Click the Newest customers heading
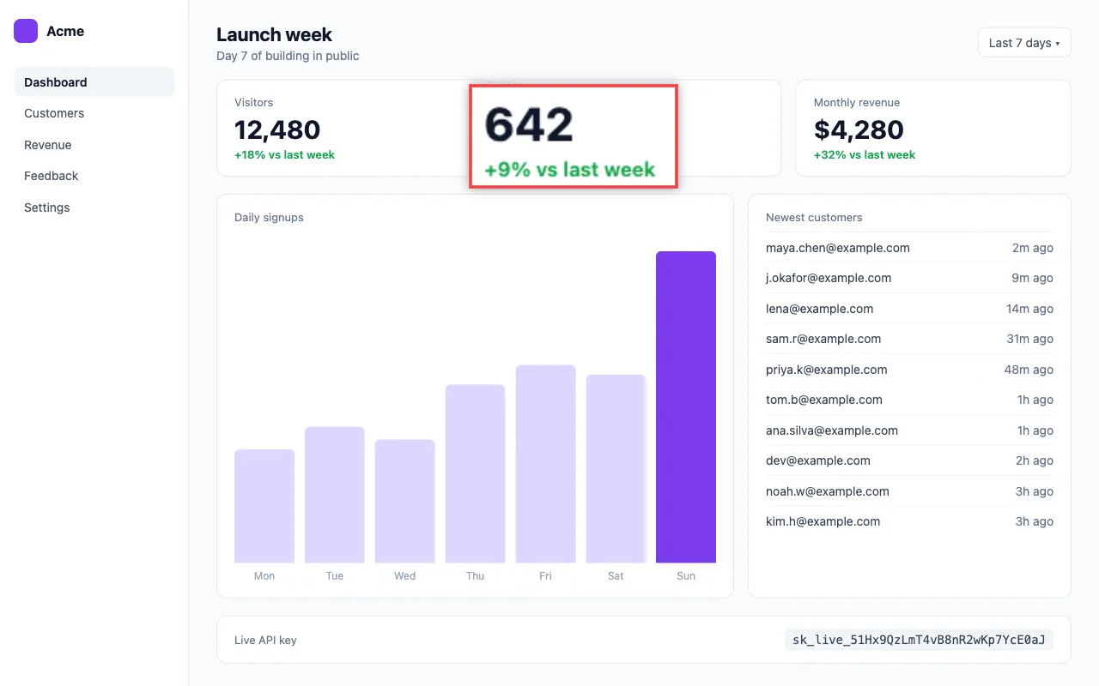Screen dimensions: 1099x686 (x=814, y=218)
